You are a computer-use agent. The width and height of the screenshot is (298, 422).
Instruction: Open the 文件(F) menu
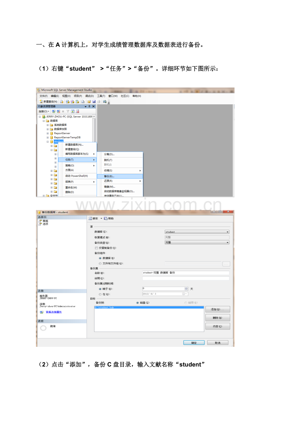43,96
